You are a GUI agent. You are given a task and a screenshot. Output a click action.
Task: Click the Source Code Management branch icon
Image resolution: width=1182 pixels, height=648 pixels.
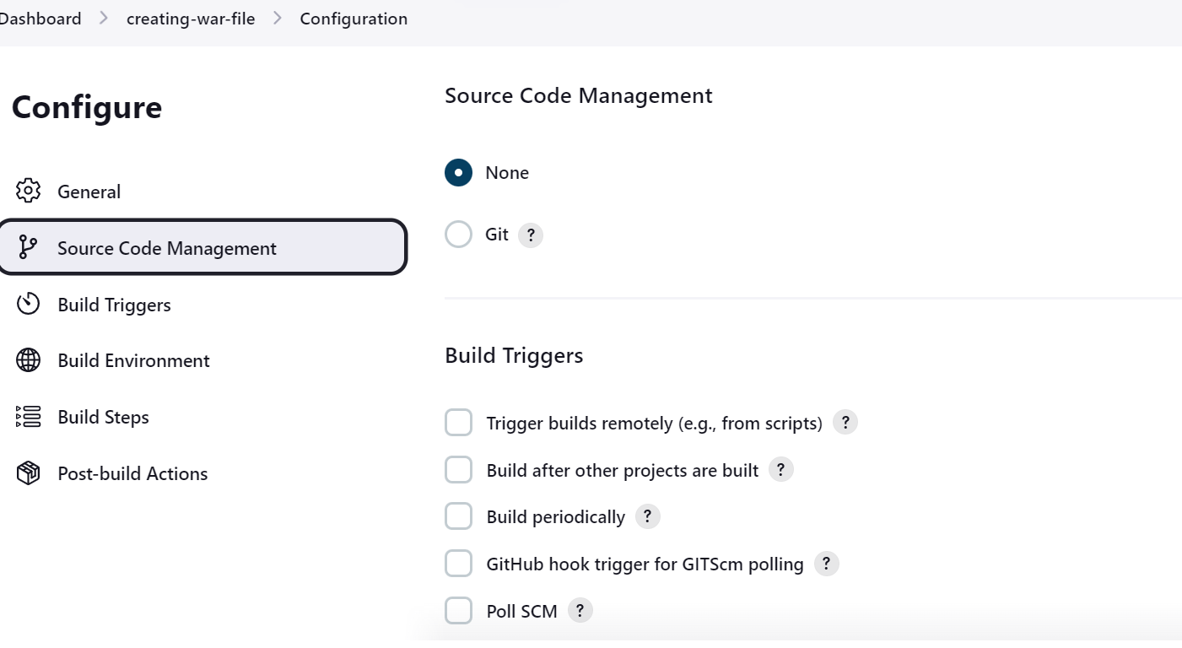pyautogui.click(x=29, y=247)
